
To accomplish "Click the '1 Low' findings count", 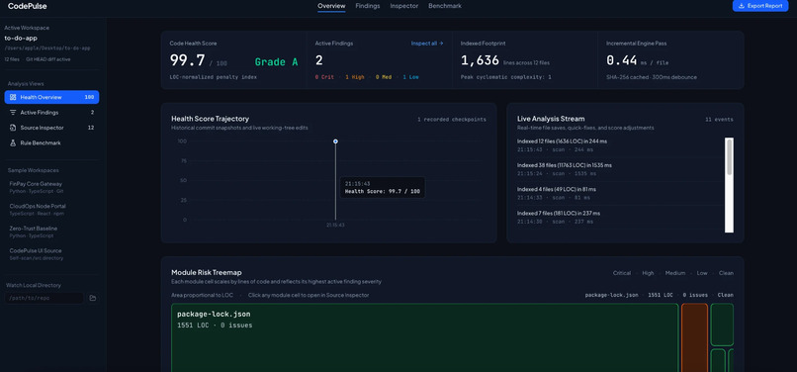I will pos(411,77).
